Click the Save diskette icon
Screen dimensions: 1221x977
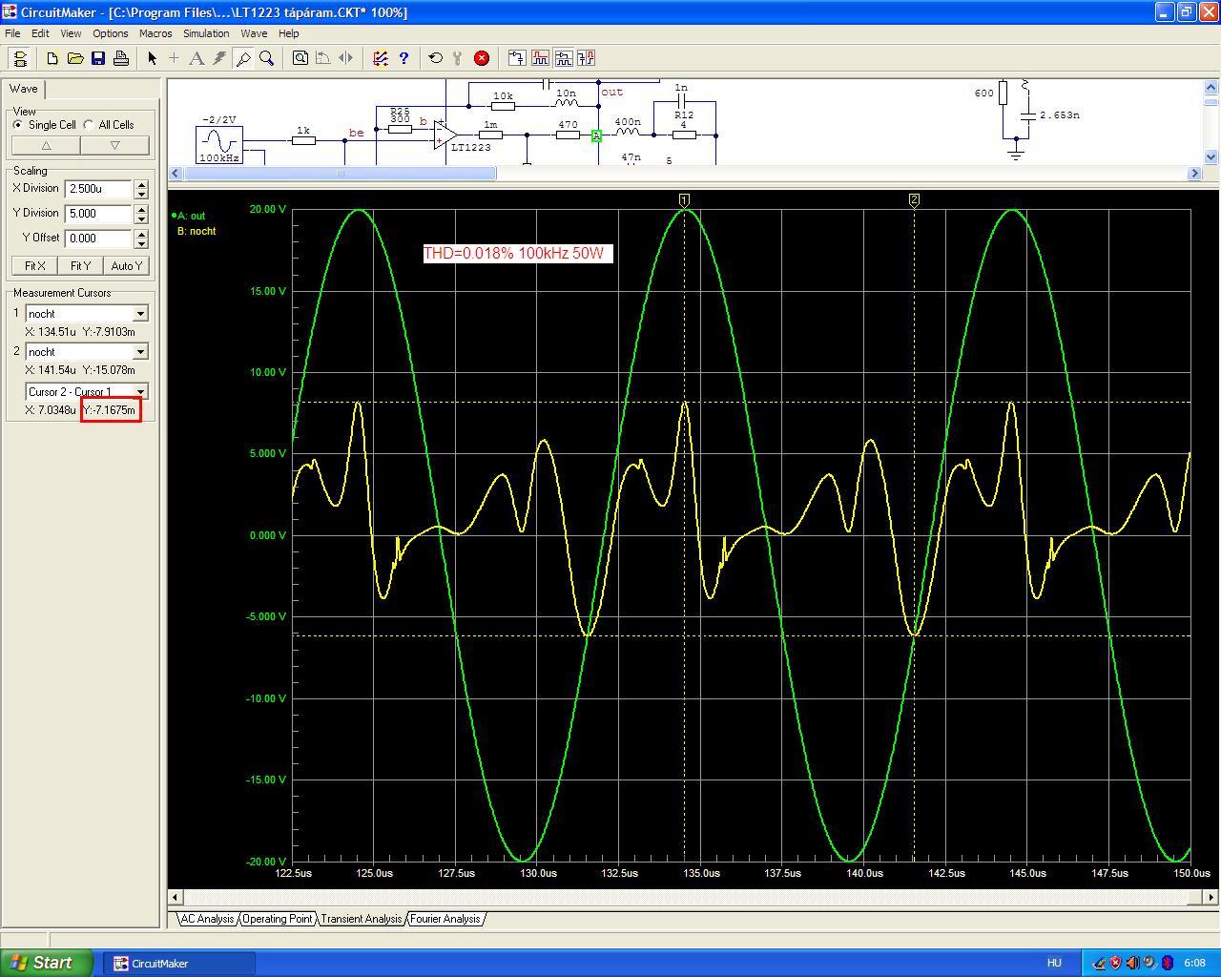[x=98, y=58]
